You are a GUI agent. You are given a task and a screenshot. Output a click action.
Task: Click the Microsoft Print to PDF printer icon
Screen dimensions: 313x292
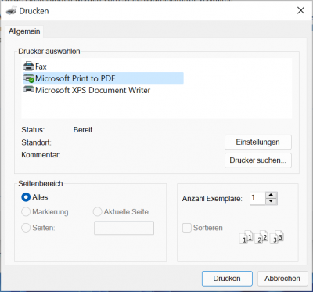coord(28,78)
